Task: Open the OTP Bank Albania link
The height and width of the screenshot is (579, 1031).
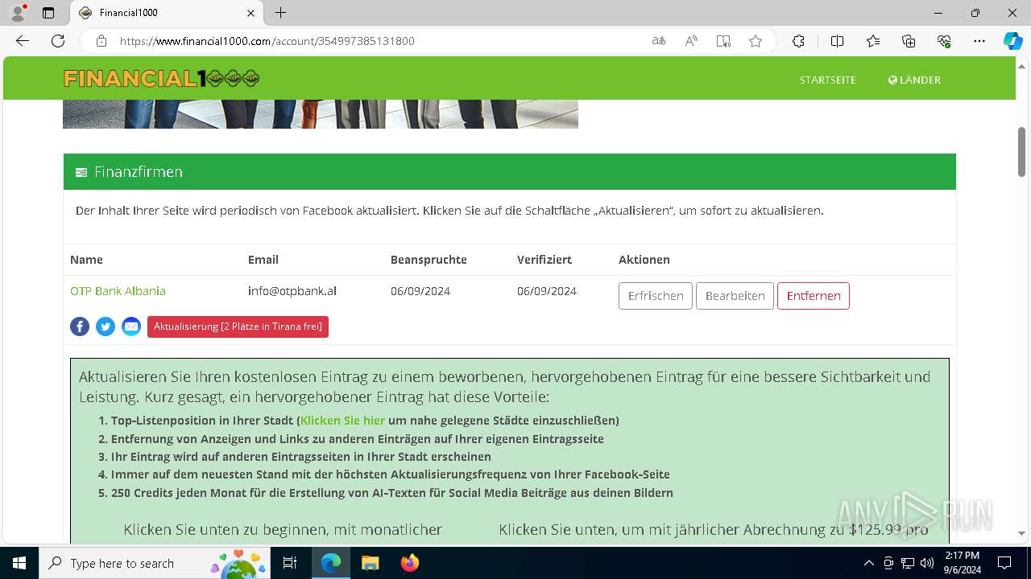Action: (x=118, y=291)
